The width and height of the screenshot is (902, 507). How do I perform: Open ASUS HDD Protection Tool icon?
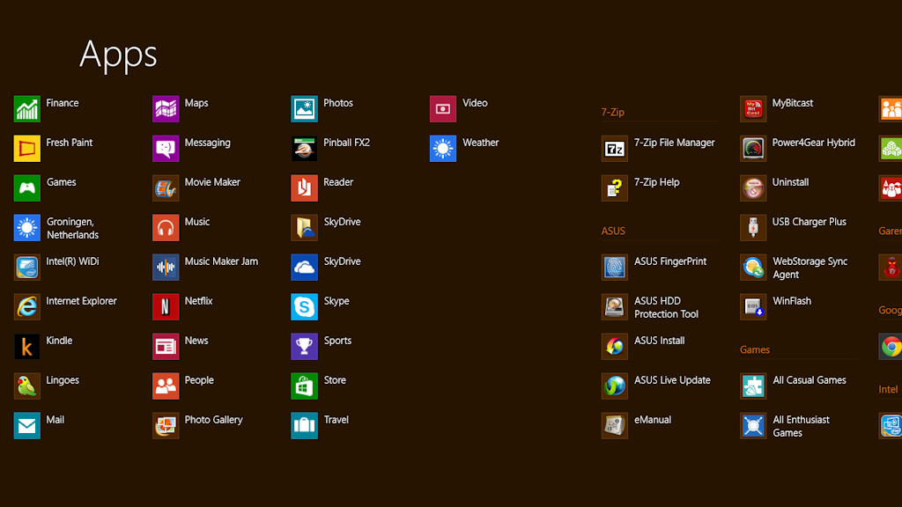(614, 307)
